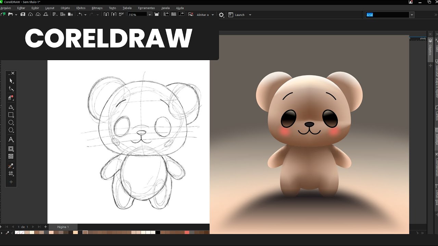Click the Launch button
438x246 pixels.
pyautogui.click(x=237, y=15)
